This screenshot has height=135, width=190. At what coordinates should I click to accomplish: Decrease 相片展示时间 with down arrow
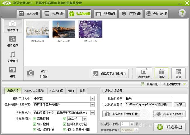click(x=132, y=125)
